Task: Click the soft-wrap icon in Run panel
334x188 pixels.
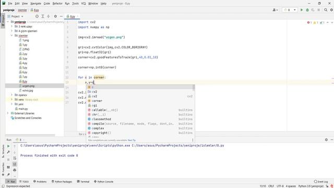Action: [x=15, y=158]
